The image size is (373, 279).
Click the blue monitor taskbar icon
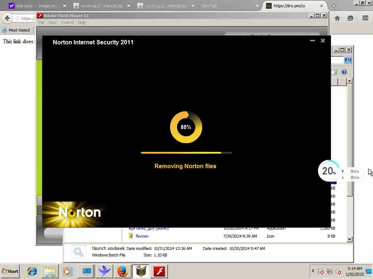tap(86, 271)
